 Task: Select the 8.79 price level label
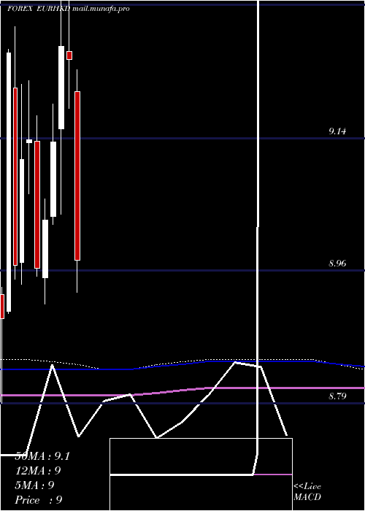coord(337,396)
